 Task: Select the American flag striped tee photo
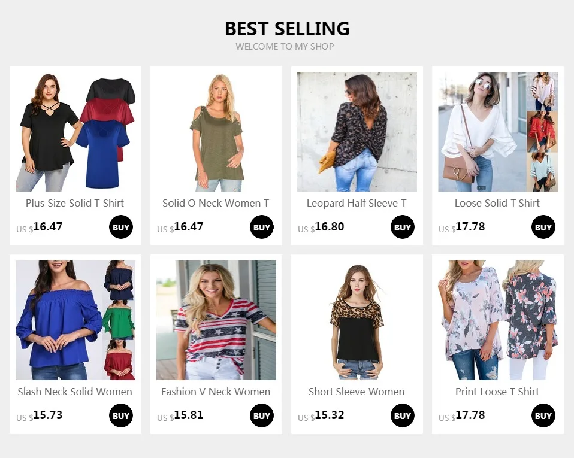[x=216, y=320]
